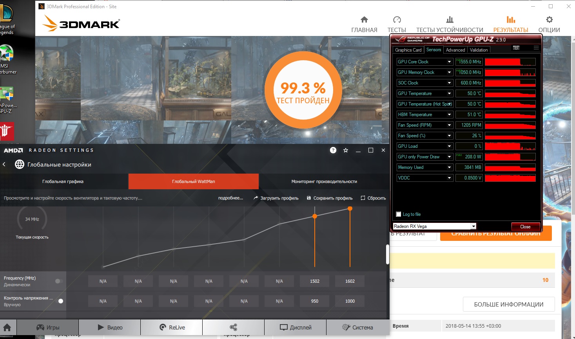Expand the HBM Temperature sensor dropdown
575x339 pixels.
449,115
